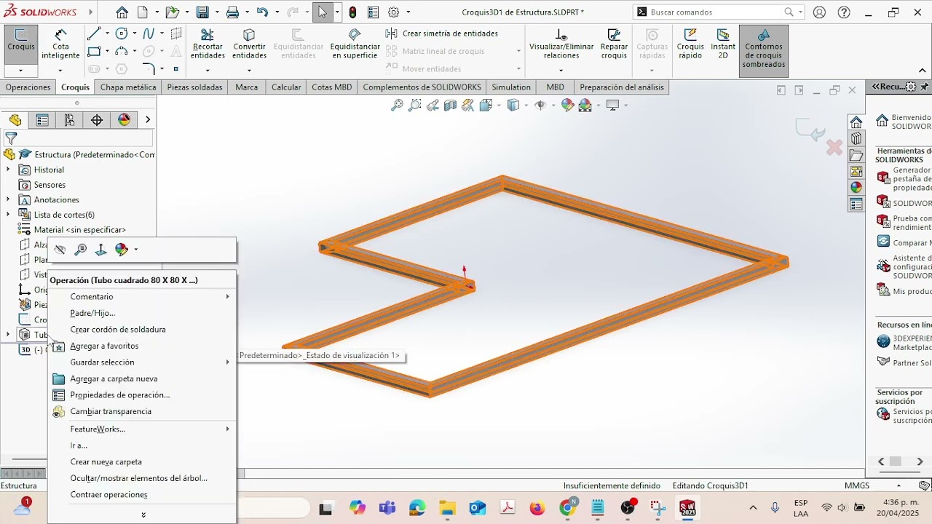Open the FeatureWorks submenu

tap(142, 429)
